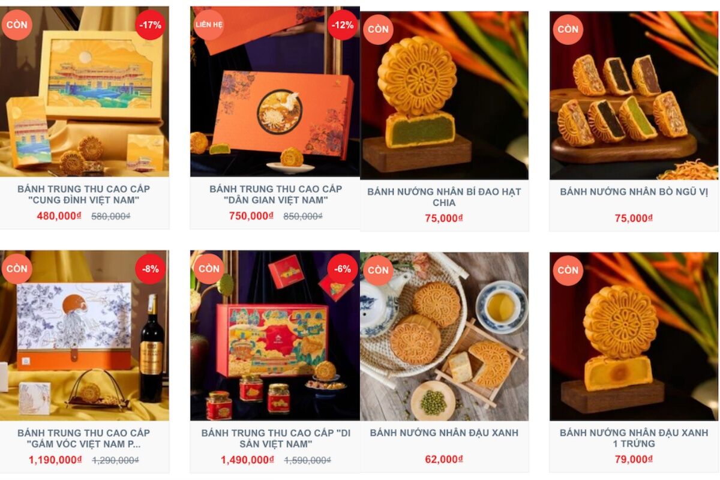Click CÒN badge on Bò Ngũ Vị cake
Image resolution: width=720 pixels, height=480 pixels.
click(568, 29)
